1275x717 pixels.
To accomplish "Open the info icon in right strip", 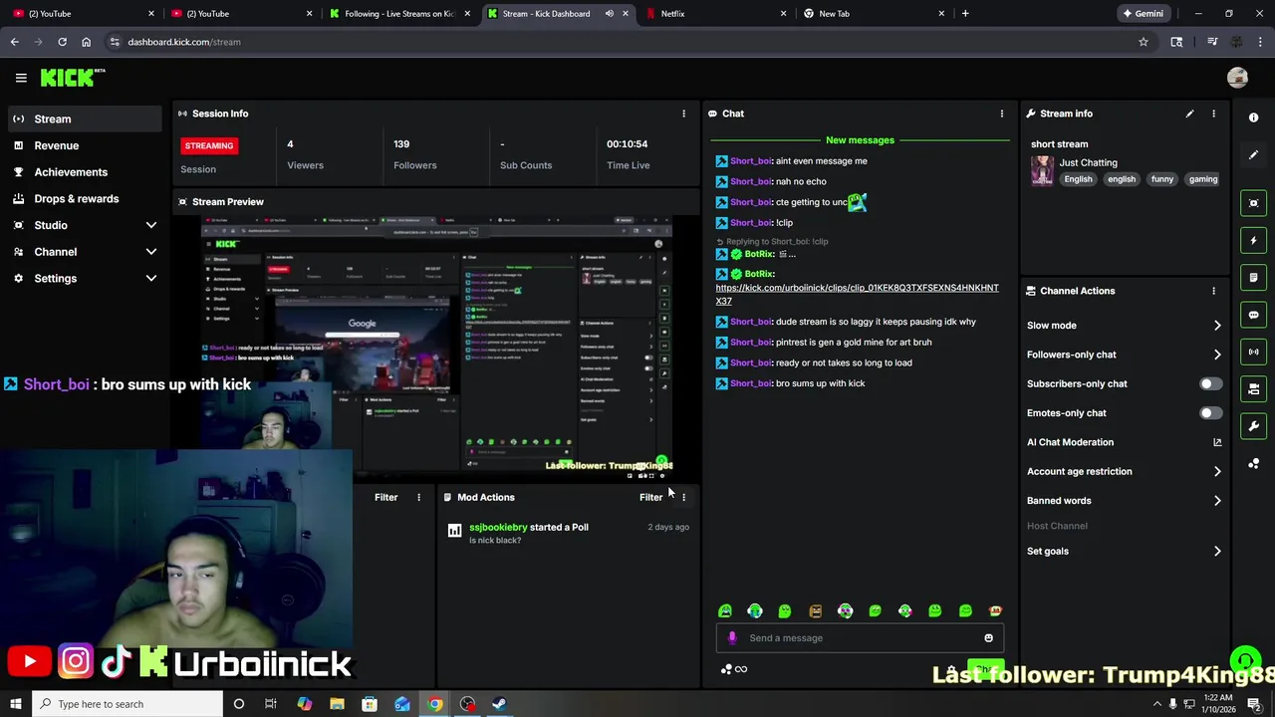I will click(1253, 118).
